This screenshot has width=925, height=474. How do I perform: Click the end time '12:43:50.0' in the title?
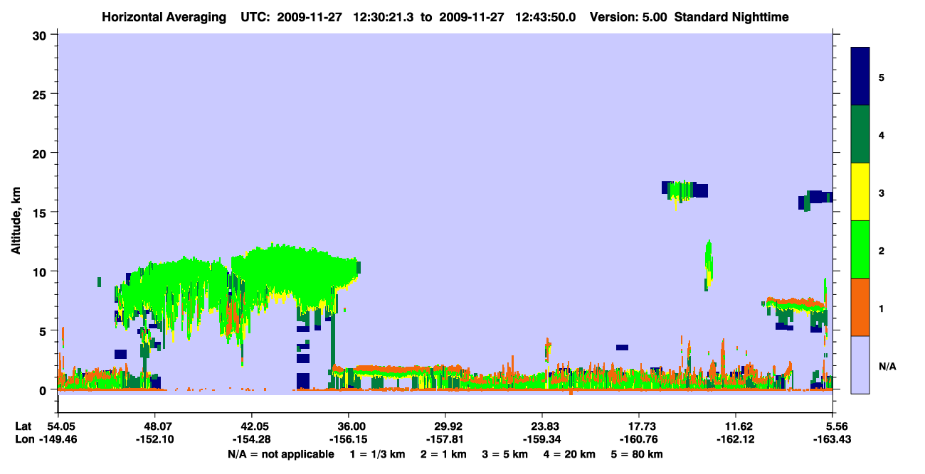tap(547, 16)
